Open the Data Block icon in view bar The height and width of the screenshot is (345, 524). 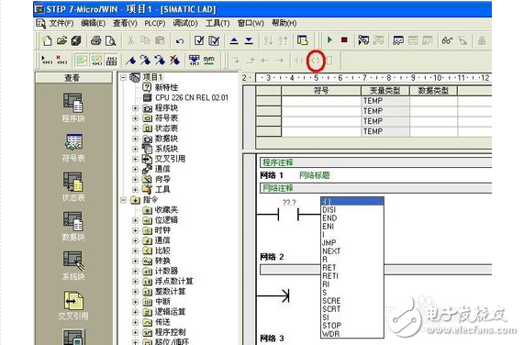[73, 221]
